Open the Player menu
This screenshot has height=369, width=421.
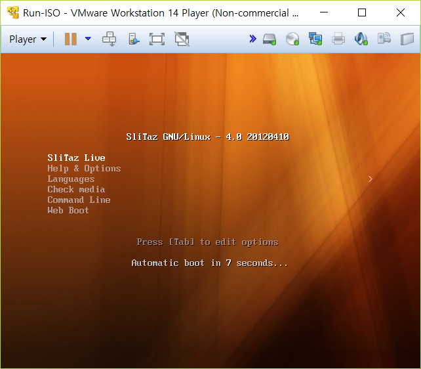pos(28,39)
